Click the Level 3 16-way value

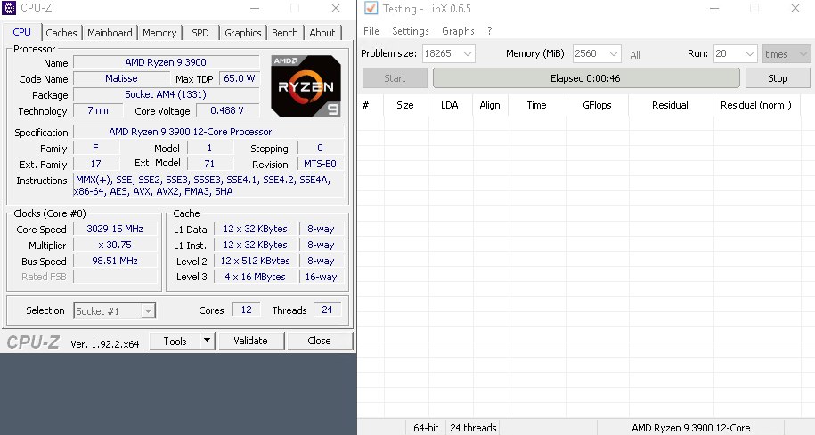point(321,278)
